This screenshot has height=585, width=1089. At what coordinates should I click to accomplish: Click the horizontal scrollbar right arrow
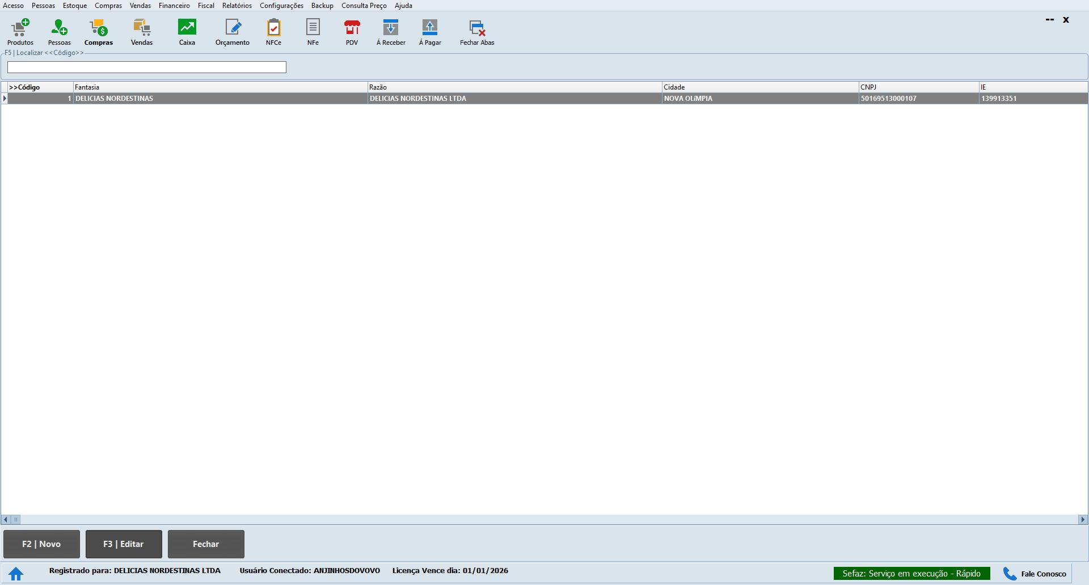point(1083,519)
